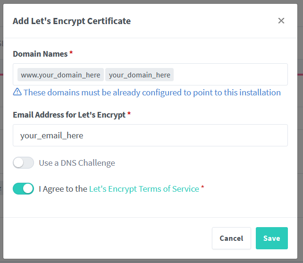
Task: Save the certificate settings
Action: tap(271, 238)
